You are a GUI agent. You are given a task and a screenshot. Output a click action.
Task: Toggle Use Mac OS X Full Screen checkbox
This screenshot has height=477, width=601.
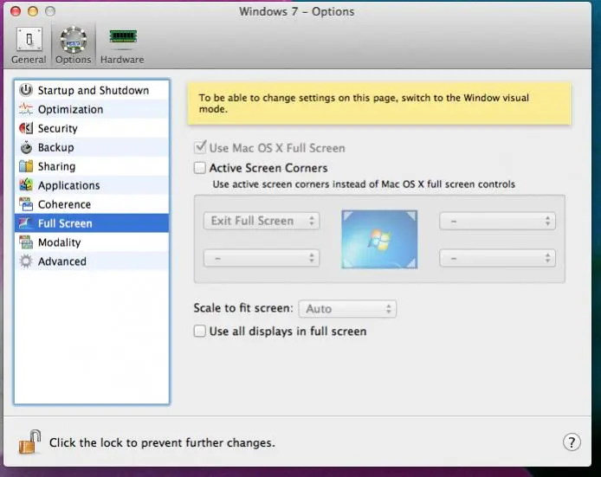point(201,148)
